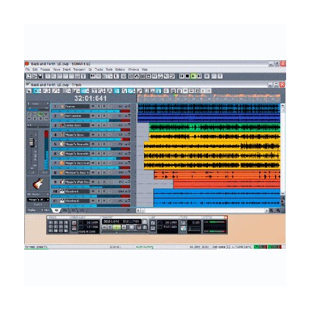Enable the inspector RD read automation button
311x311 pixels.
point(41,114)
